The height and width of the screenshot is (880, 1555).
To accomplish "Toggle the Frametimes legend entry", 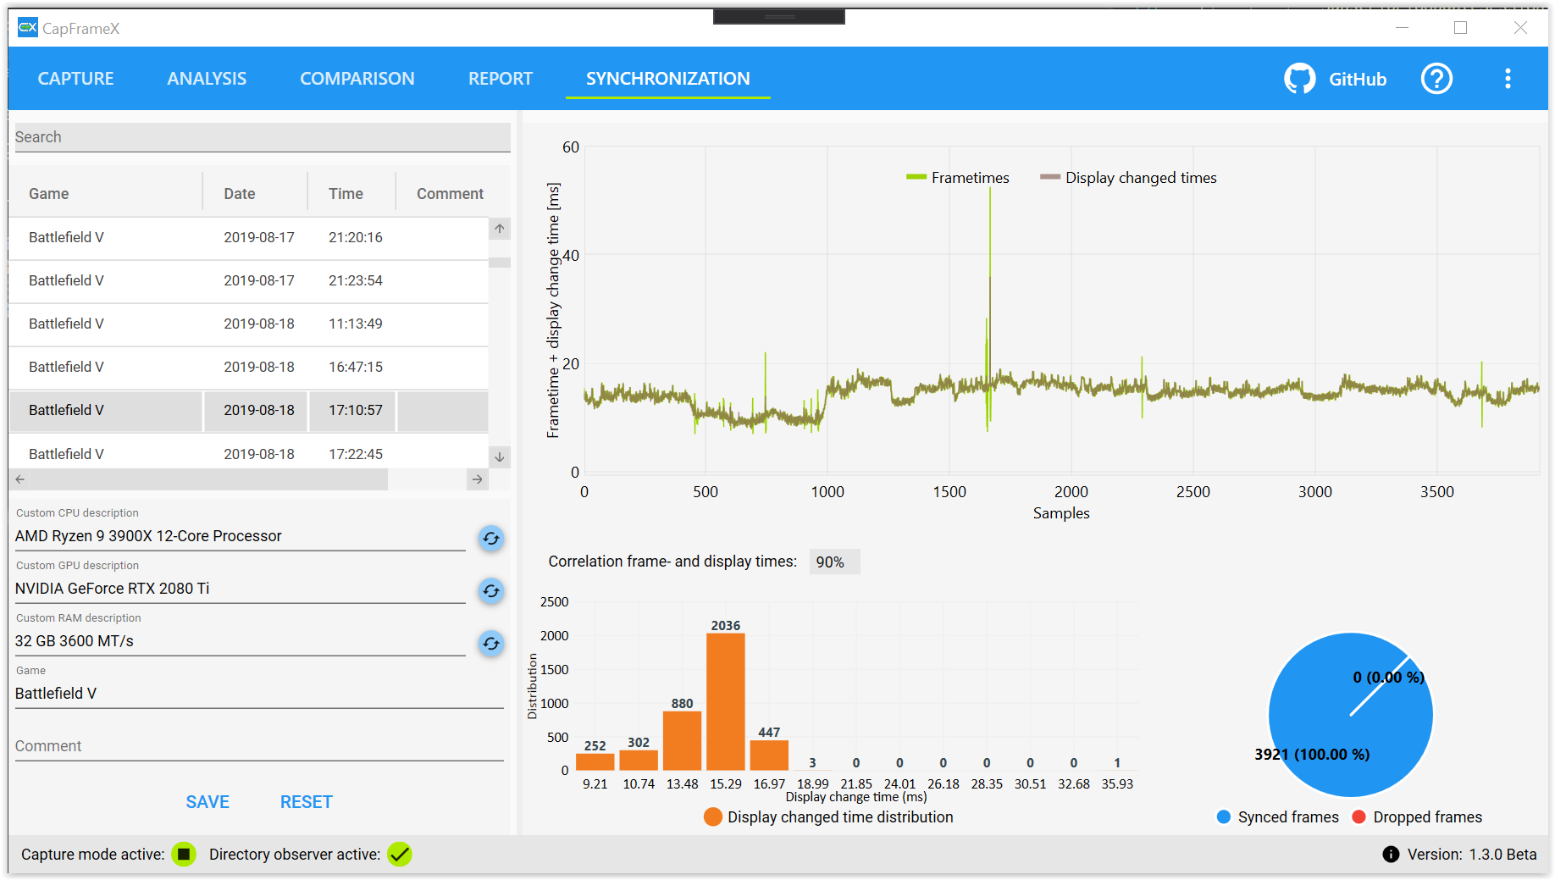I will 958,178.
